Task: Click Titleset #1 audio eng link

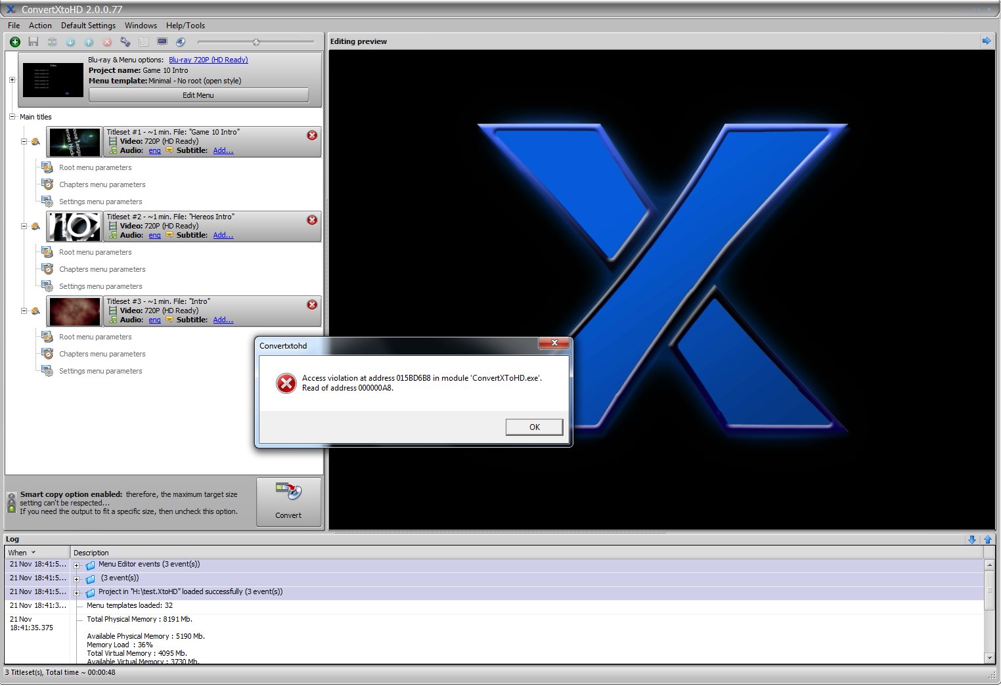Action: coord(154,150)
